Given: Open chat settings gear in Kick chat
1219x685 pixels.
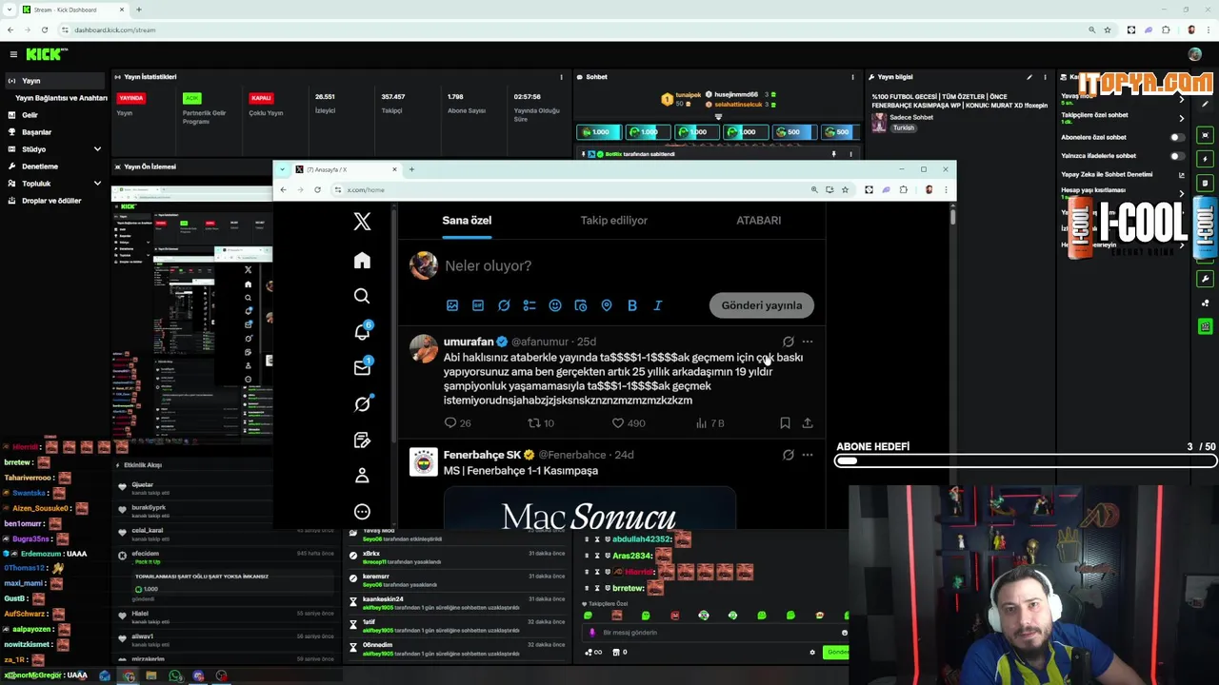Looking at the screenshot, I should coord(812,652).
